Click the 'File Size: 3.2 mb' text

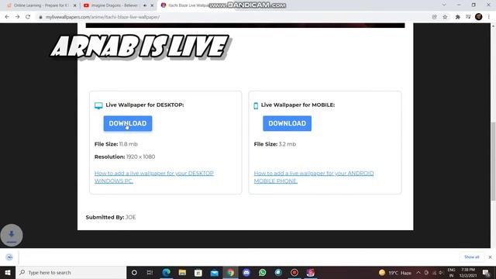[275, 144]
